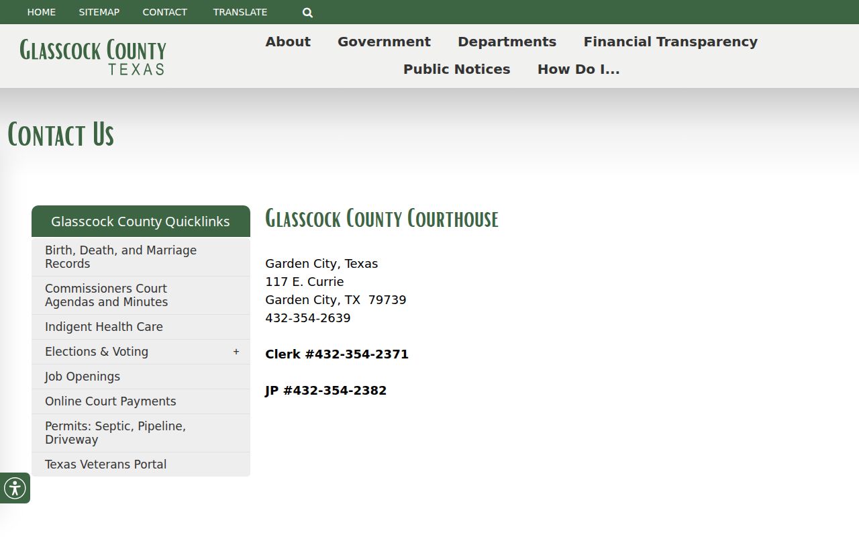
Task: Click the 117 E. Currie address line
Action: pos(305,281)
